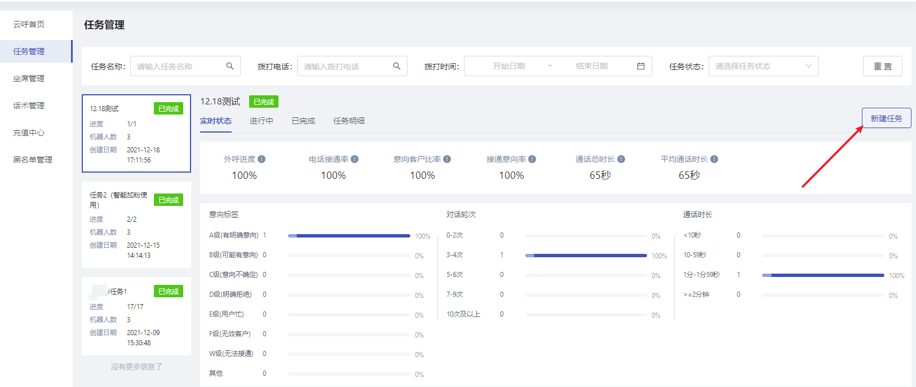The width and height of the screenshot is (916, 387).
Task: Click the 意向标签 section heading
Action: [x=224, y=214]
